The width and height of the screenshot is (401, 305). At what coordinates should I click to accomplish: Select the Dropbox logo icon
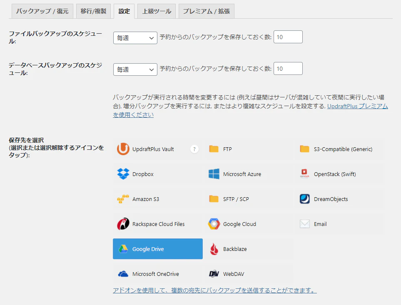[x=123, y=174]
